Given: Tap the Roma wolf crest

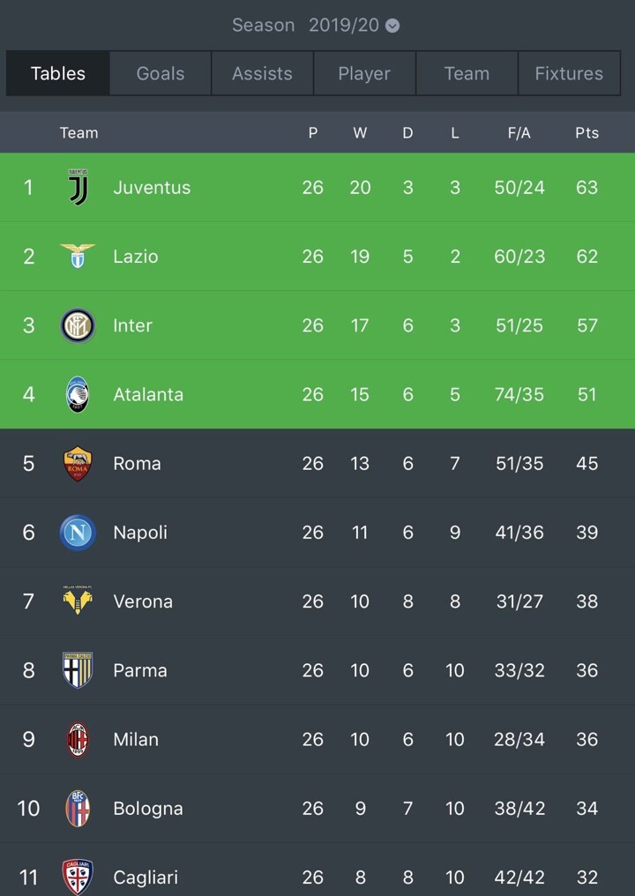Looking at the screenshot, I should pyautogui.click(x=78, y=463).
